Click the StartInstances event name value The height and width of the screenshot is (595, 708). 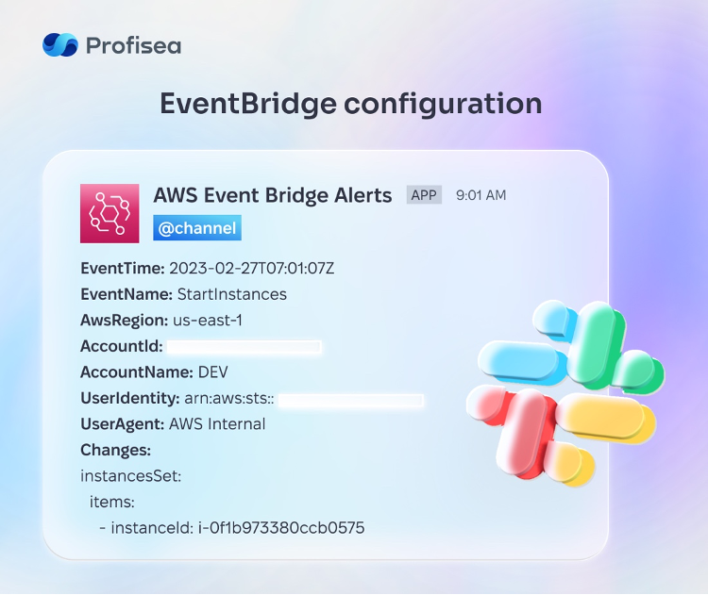232,294
